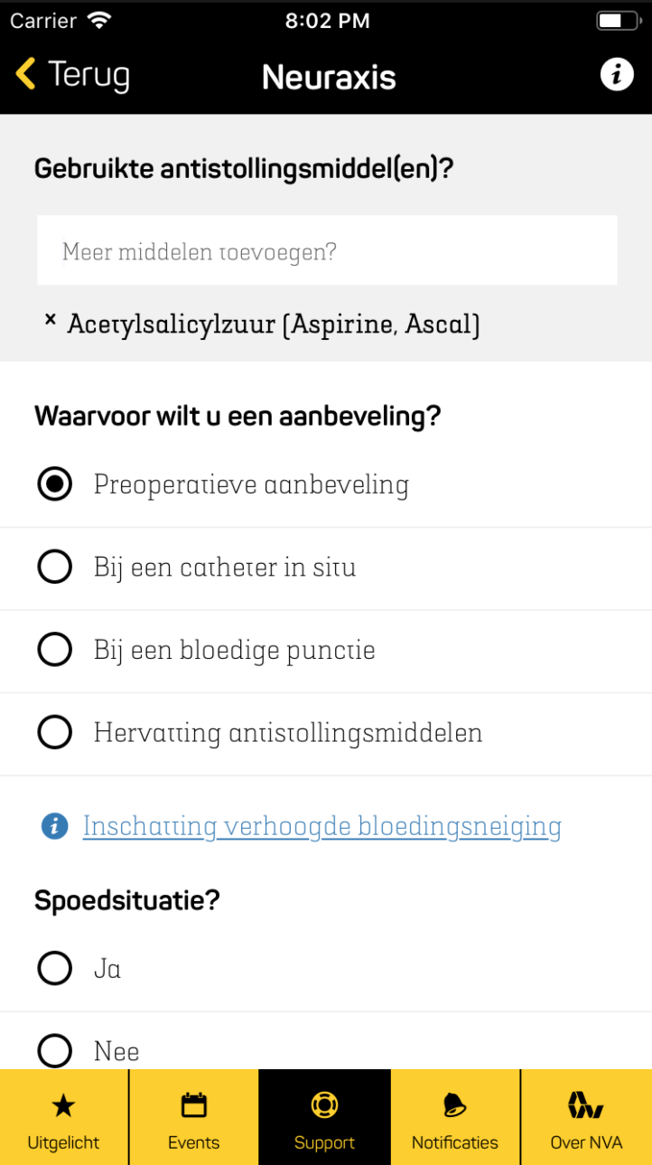Viewport: 652px width, 1165px height.
Task: Tap the Uitgelicht star icon
Action: [63, 1104]
